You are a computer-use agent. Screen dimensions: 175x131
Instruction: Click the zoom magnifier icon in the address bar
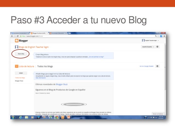[x=156, y=36]
